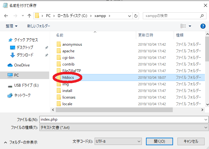Click the search magnifier icon

(x=202, y=16)
